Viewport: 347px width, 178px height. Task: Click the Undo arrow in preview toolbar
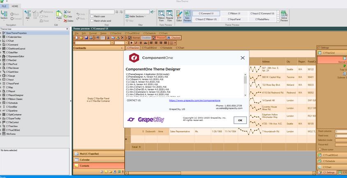pyautogui.click(x=97, y=38)
